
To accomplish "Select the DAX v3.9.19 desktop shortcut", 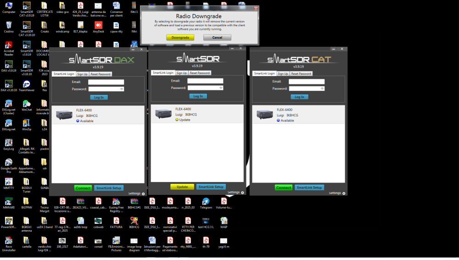I will (9, 66).
